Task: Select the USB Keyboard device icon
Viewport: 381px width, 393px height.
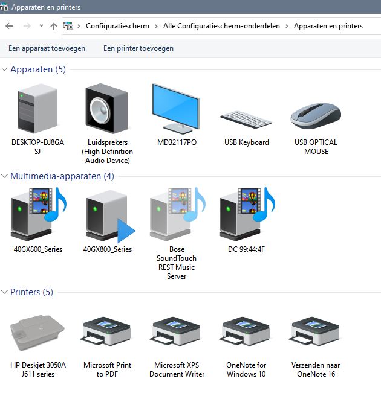Action: [x=246, y=120]
